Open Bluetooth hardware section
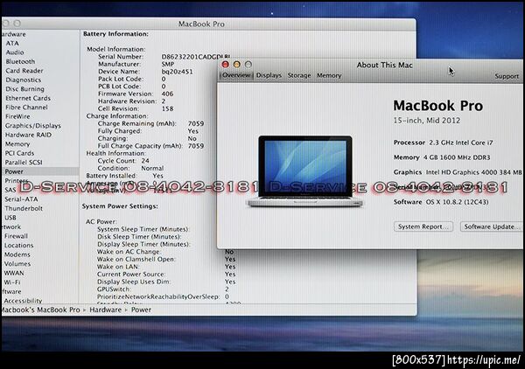The image size is (525, 369). point(20,61)
